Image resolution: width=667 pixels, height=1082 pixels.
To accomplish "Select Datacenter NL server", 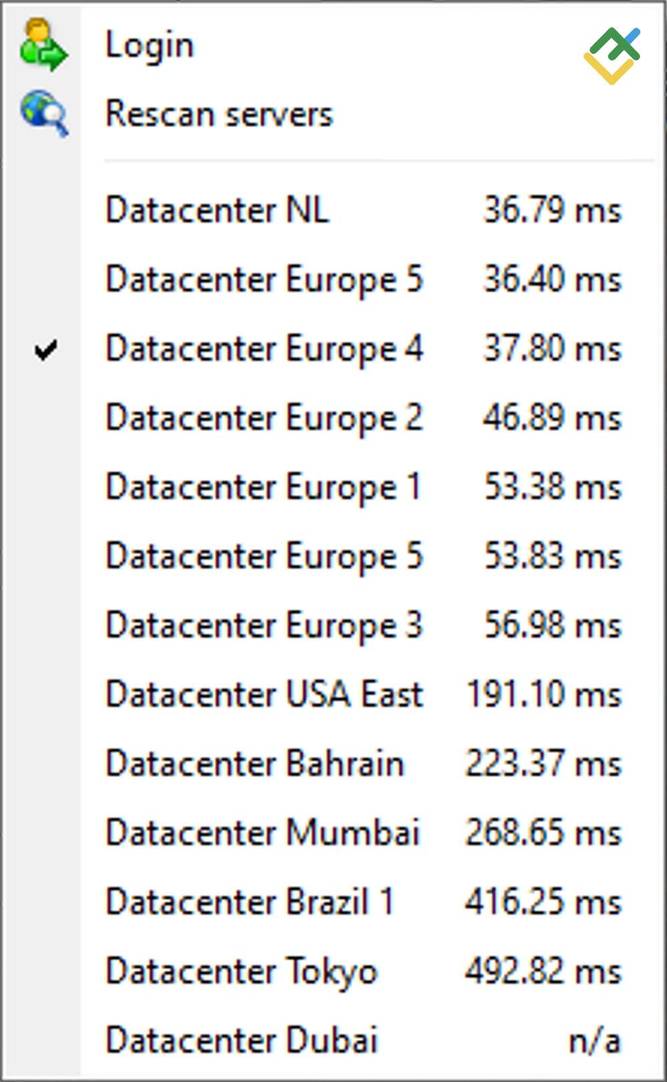I will coord(217,210).
